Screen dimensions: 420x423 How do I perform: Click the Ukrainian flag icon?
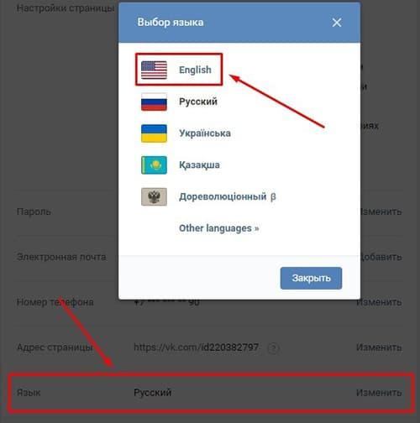[x=154, y=133]
